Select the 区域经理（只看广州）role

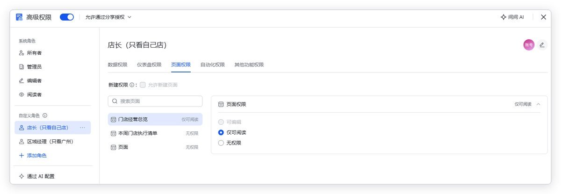pyautogui.click(x=52, y=141)
